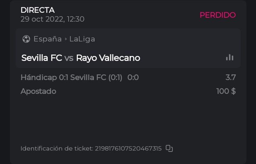256x164 pixels.
Task: Click the 0:0 final score
Action: 133,77
